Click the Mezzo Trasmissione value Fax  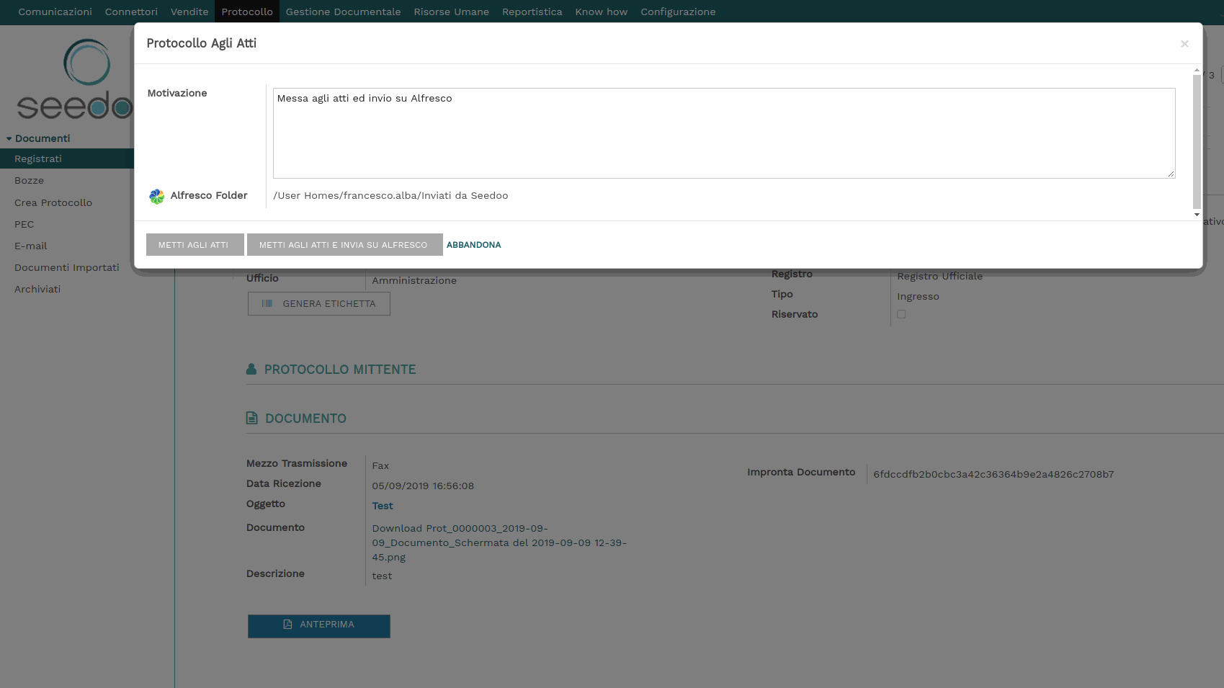380,465
